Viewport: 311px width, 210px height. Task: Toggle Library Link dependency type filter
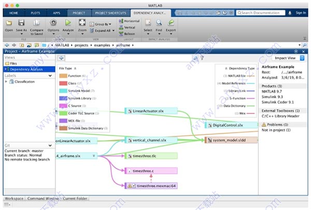(x=239, y=91)
